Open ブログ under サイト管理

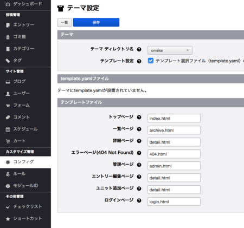tap(25, 82)
